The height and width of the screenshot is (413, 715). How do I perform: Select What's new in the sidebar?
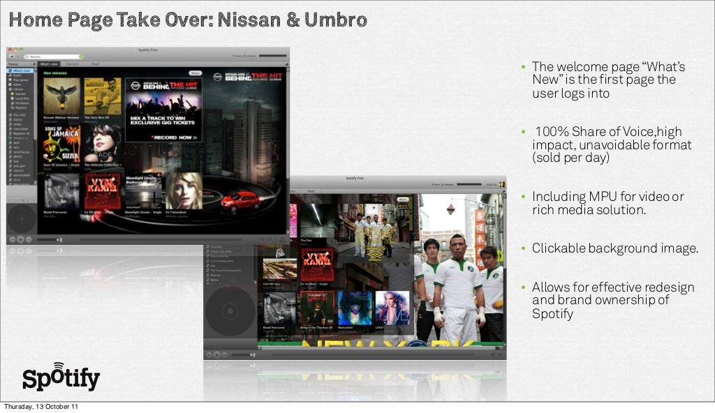coord(20,71)
